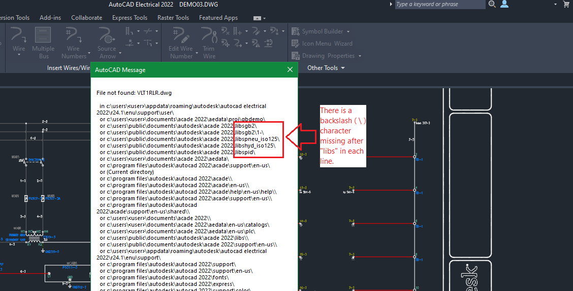This screenshot has height=291, width=573.
Task: Expand the Wire Numbers dropdown arrow
Action: (89, 53)
